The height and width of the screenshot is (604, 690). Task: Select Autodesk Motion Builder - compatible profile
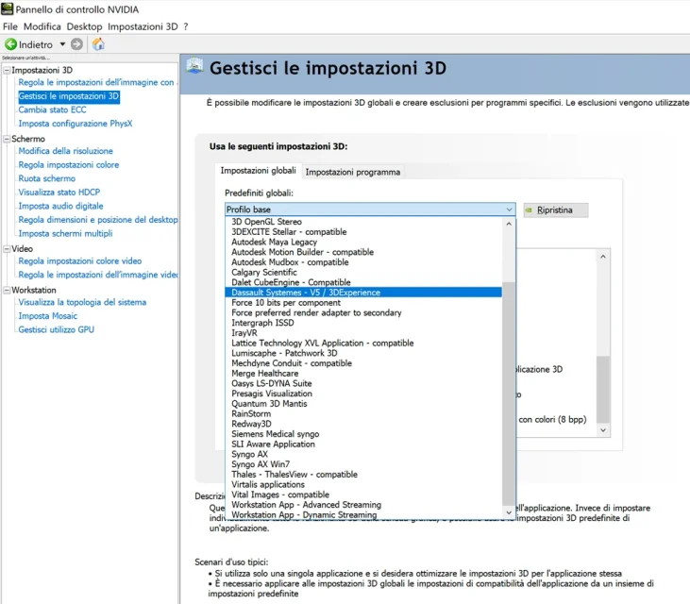click(x=363, y=252)
